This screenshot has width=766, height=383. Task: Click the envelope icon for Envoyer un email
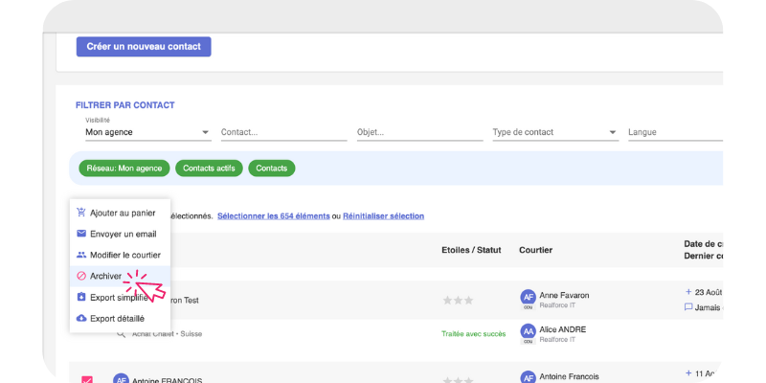click(81, 234)
